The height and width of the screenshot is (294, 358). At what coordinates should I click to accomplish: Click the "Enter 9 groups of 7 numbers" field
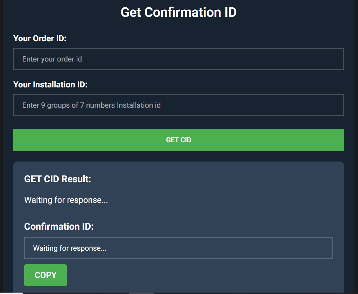coord(178,105)
